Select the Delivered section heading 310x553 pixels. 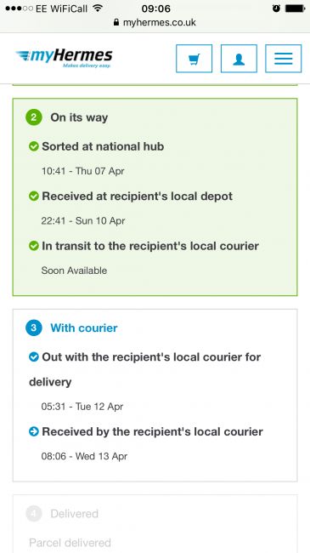click(75, 514)
